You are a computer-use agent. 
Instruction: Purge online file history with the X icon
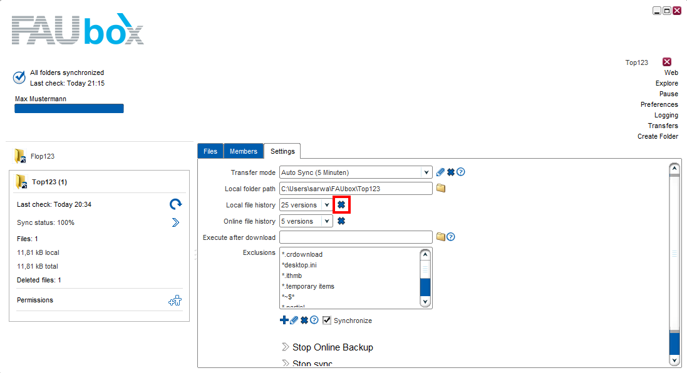[341, 221]
